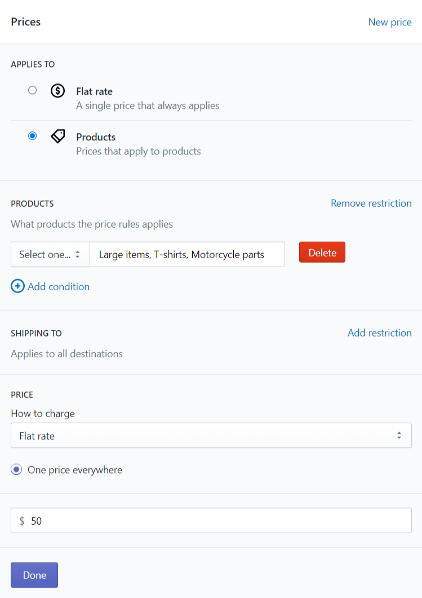The height and width of the screenshot is (598, 422).
Task: Click the red Delete button
Action: click(322, 252)
